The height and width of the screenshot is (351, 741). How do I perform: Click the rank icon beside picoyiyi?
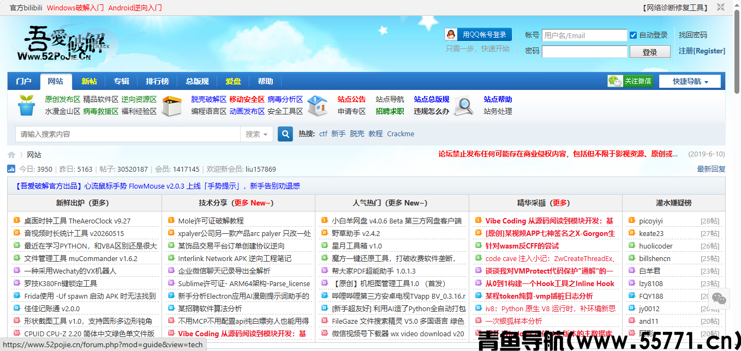click(631, 221)
